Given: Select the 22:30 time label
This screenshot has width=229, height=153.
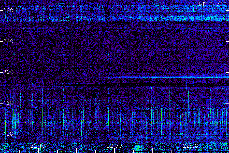Looking at the screenshot, I should click(114, 146).
